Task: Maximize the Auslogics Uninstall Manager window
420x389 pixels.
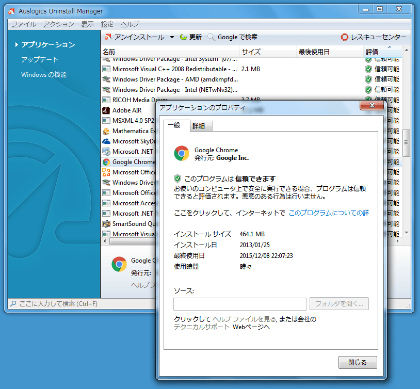Action: pyautogui.click(x=380, y=9)
